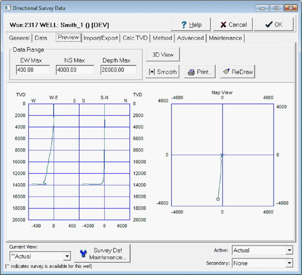Open the Active survey dropdown

[x=289, y=250]
